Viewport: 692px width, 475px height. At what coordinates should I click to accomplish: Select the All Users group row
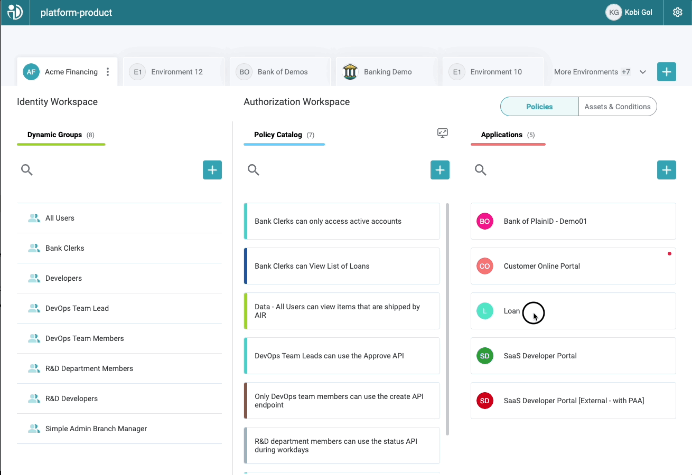[x=119, y=218]
